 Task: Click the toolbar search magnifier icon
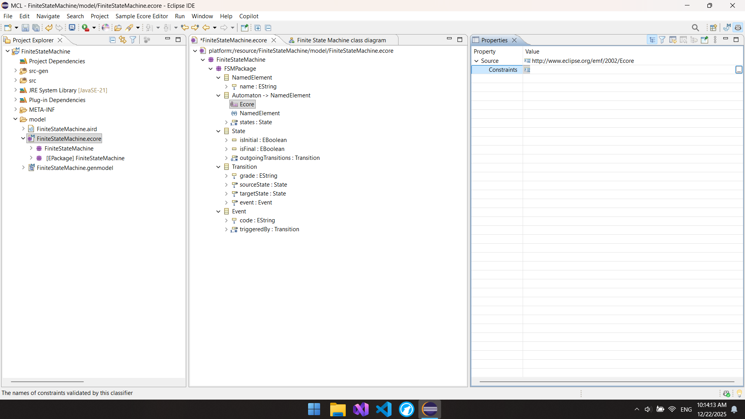click(695, 28)
